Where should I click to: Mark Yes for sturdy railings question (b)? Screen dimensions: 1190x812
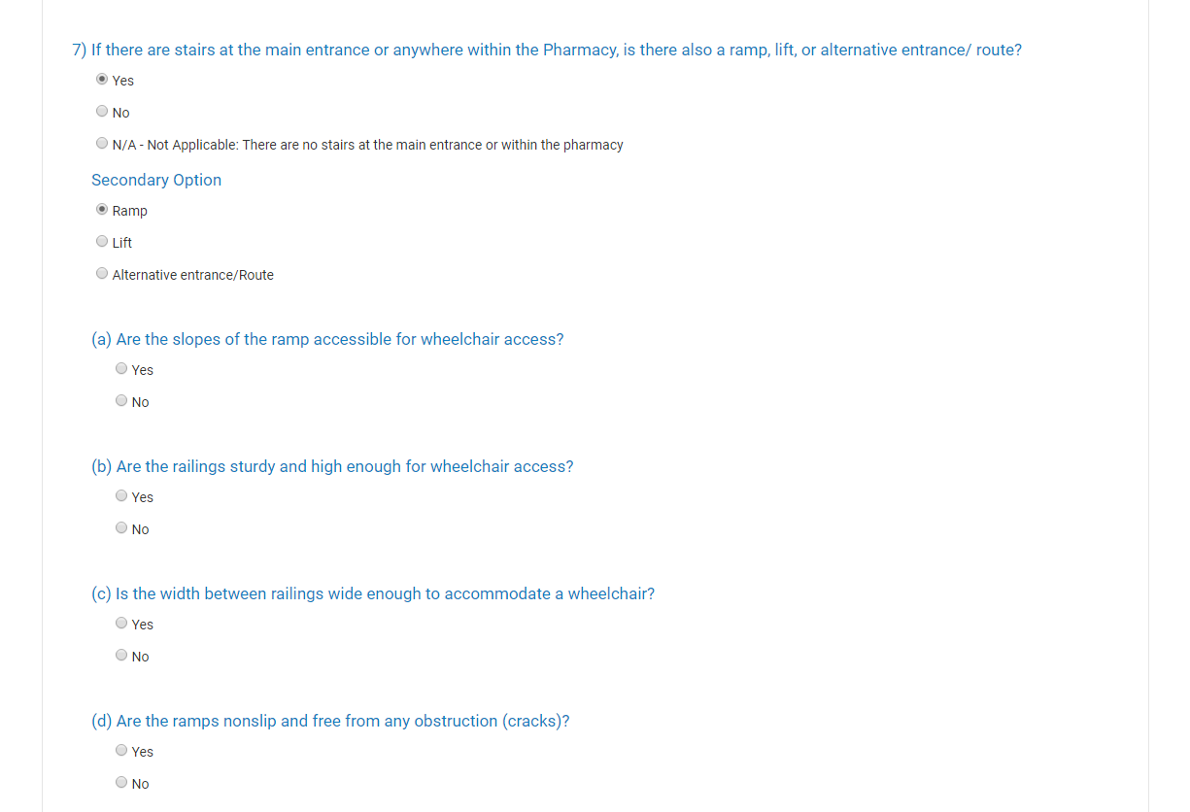coord(121,496)
